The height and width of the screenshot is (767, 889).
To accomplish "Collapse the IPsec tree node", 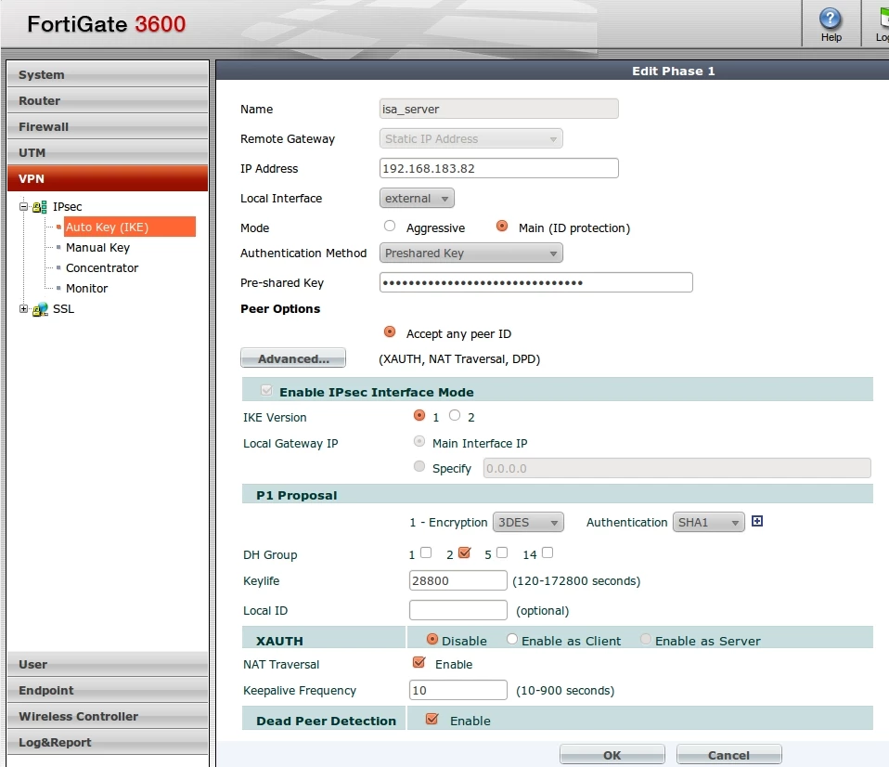I will [23, 206].
